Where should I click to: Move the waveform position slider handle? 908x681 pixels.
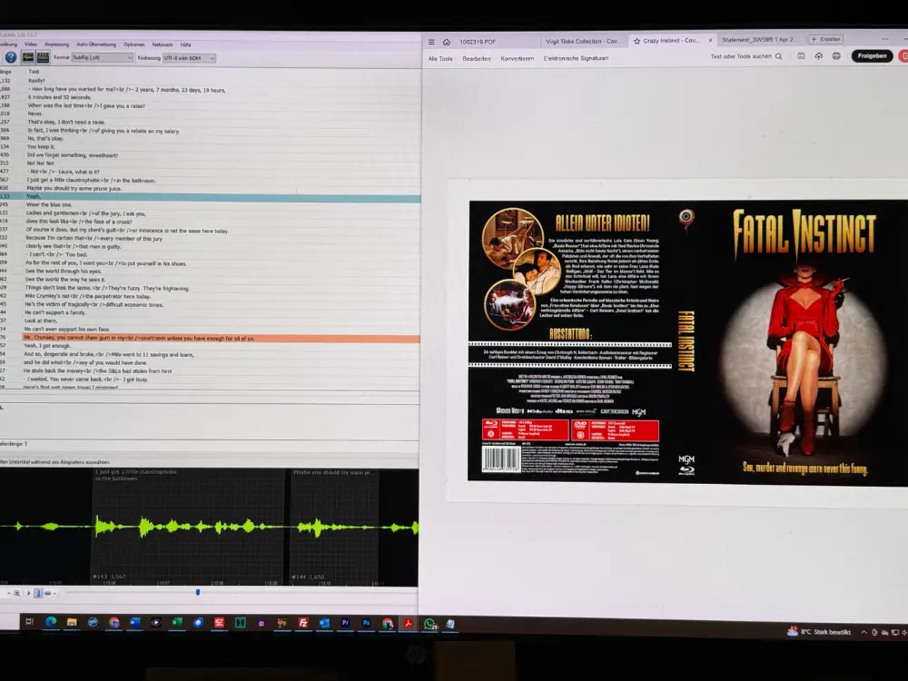coord(198,592)
